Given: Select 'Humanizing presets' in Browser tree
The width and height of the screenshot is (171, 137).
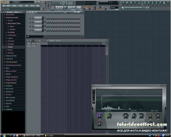Looking at the screenshot, I should tap(13, 65).
